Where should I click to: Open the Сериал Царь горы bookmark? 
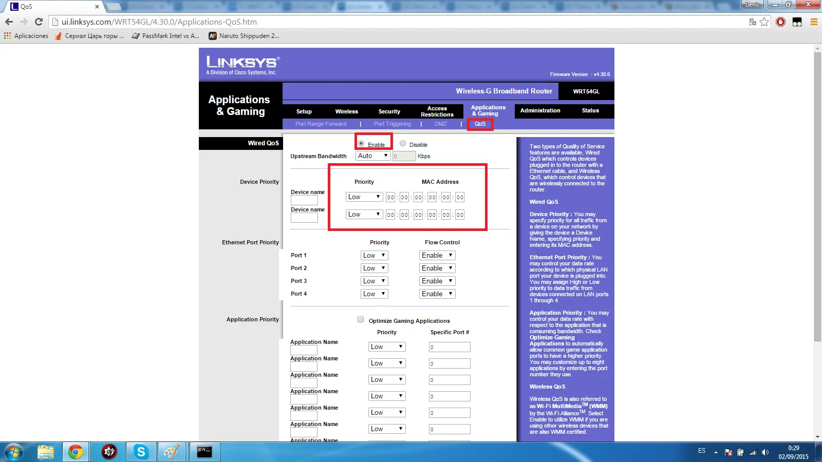tap(89, 36)
